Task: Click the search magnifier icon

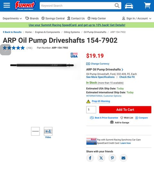Action: pos(117,5)
